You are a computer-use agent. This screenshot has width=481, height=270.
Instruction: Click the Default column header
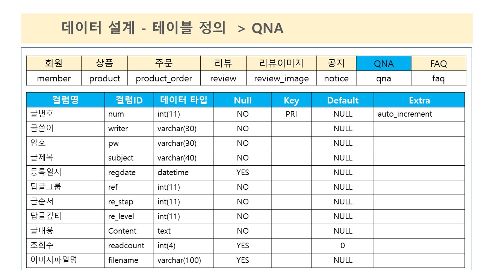click(343, 100)
